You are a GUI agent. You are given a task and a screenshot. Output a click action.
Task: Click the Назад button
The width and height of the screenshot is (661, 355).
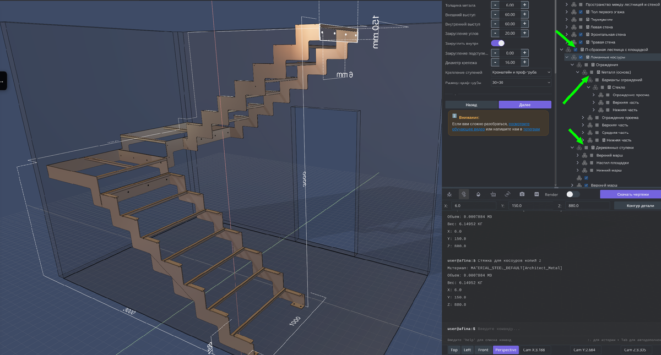click(x=472, y=105)
